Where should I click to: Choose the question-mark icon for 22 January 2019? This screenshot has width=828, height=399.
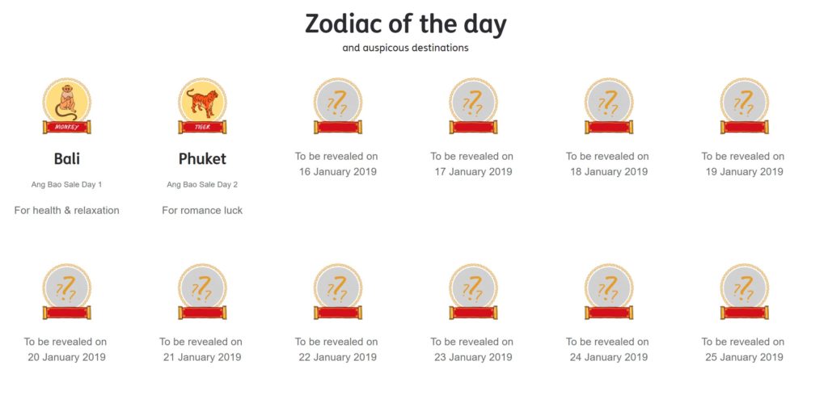337,291
